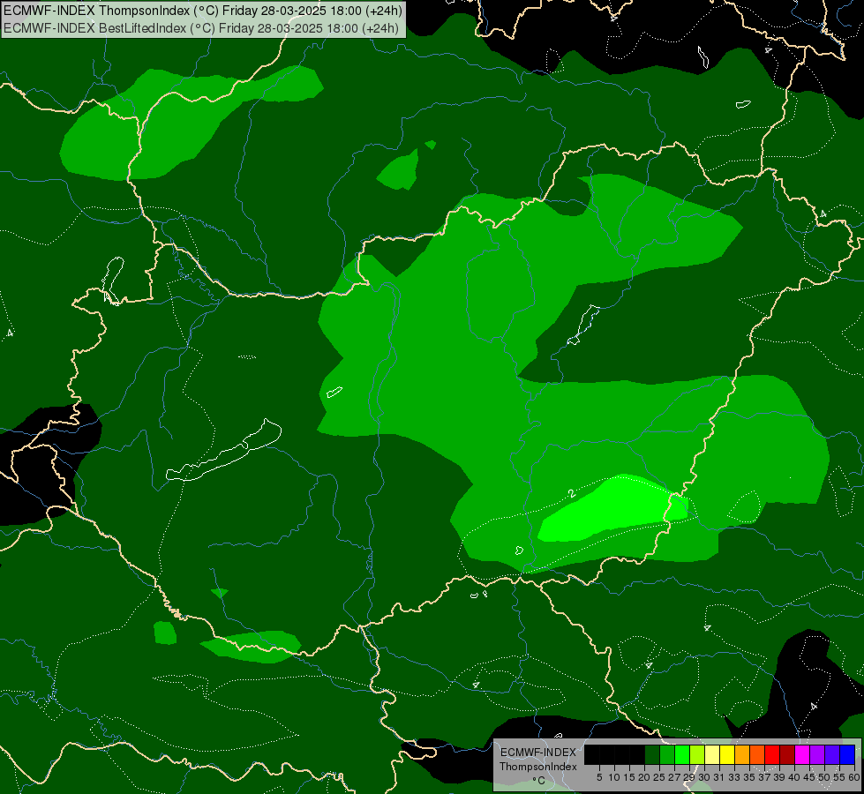Pick the violet 50–55 legend swatch
864x794 pixels.
[x=832, y=754]
